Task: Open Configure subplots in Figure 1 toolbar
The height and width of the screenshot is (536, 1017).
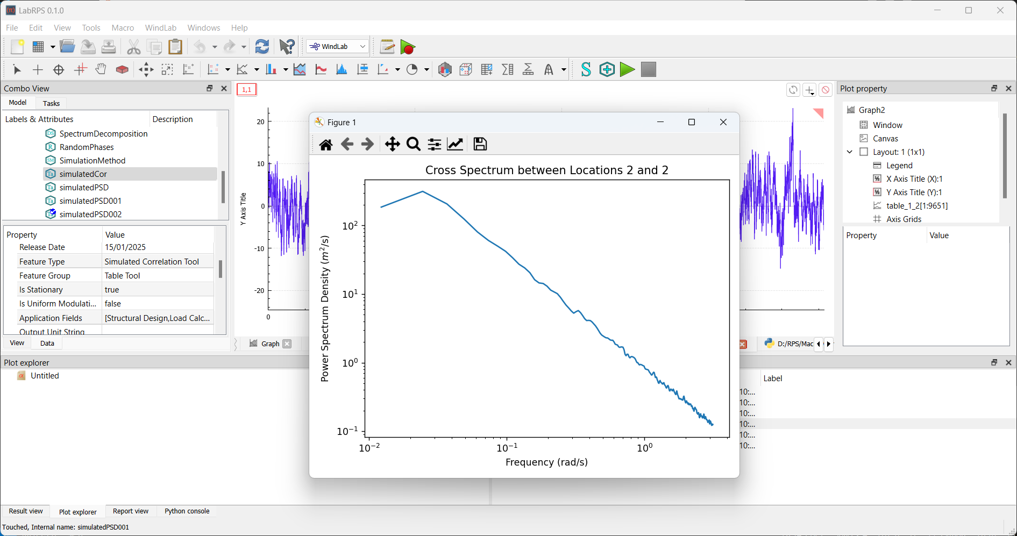Action: click(435, 144)
